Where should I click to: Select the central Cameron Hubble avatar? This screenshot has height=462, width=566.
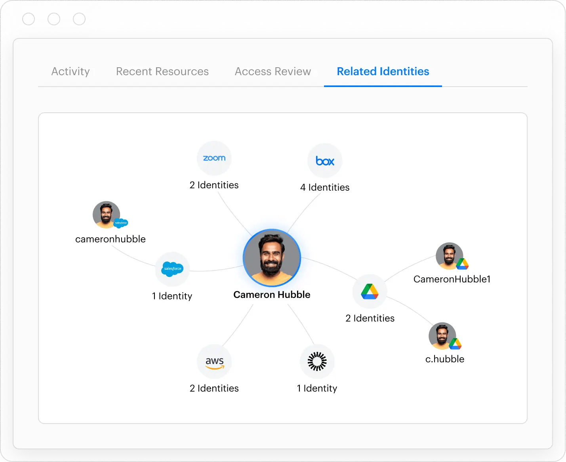point(272,258)
